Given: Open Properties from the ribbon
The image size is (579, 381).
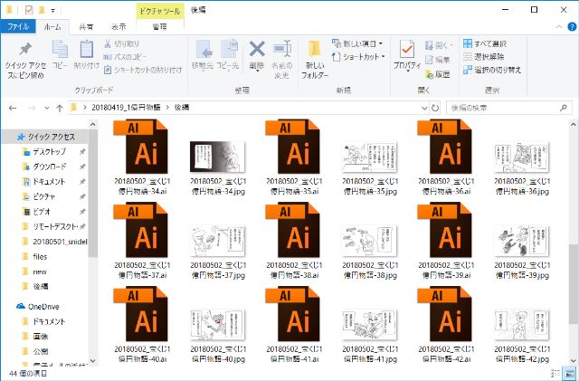Looking at the screenshot, I should tap(407, 52).
